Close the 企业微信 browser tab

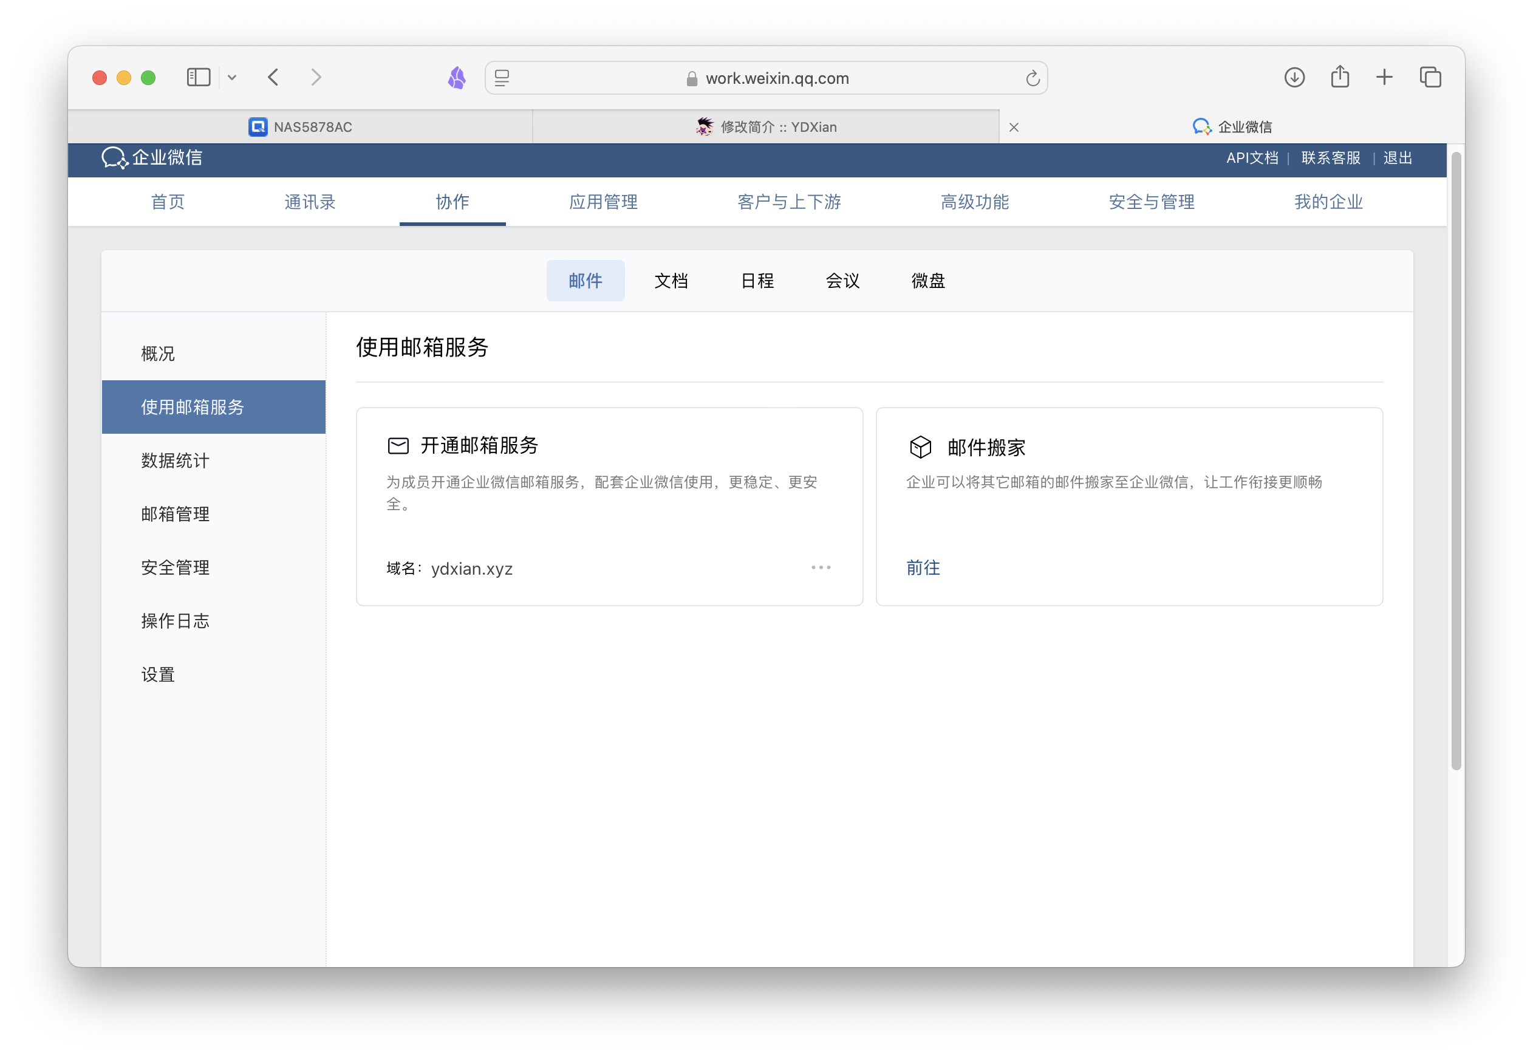point(1013,127)
